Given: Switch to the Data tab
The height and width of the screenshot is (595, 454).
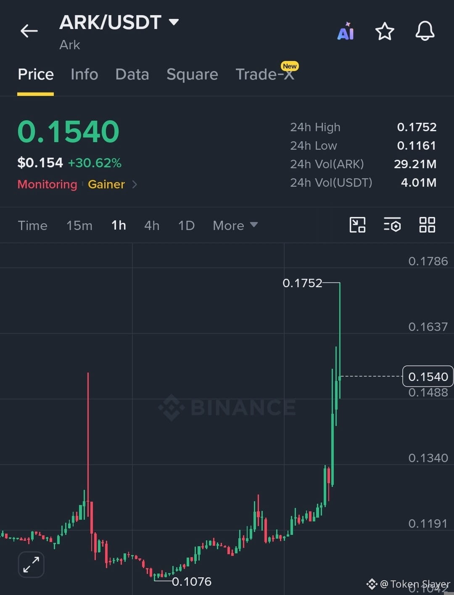Looking at the screenshot, I should click(132, 74).
